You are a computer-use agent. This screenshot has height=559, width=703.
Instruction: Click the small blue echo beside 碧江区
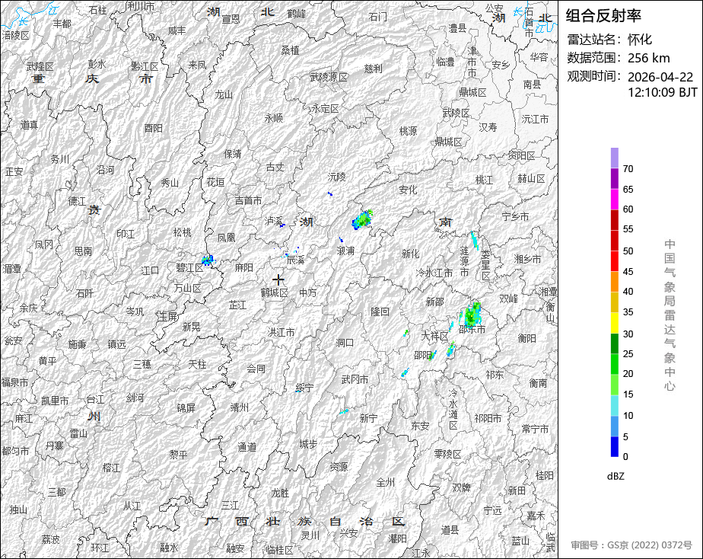208,260
